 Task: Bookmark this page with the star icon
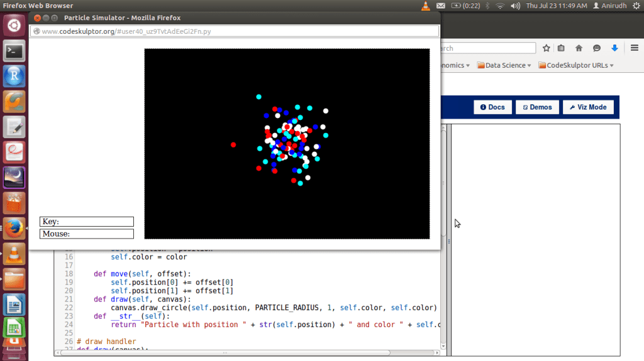click(x=547, y=48)
